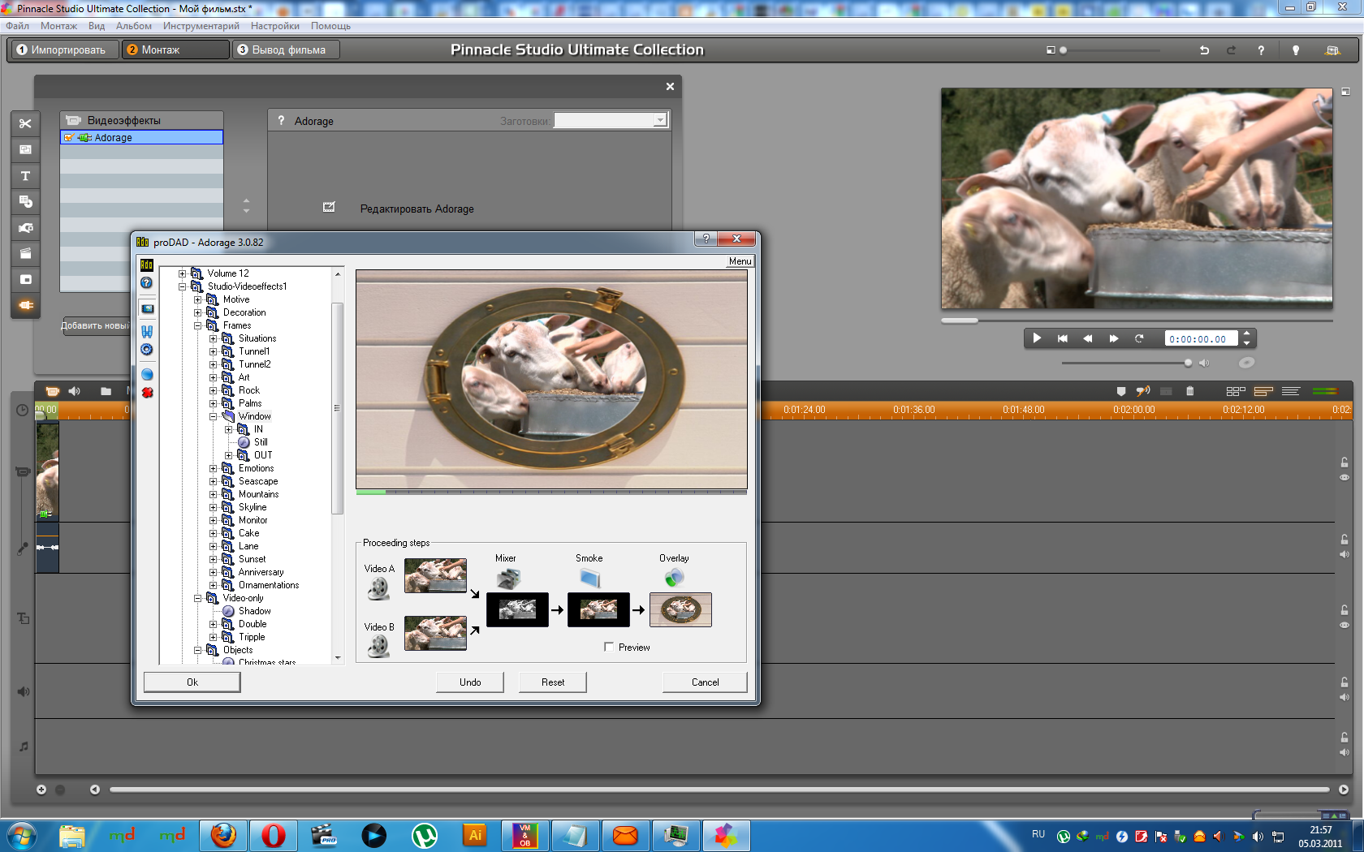1364x852 pixels.
Task: Mute the sound effects track speaker
Action: tap(1345, 697)
